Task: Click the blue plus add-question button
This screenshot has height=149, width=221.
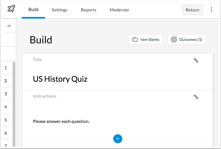Action: click(118, 138)
